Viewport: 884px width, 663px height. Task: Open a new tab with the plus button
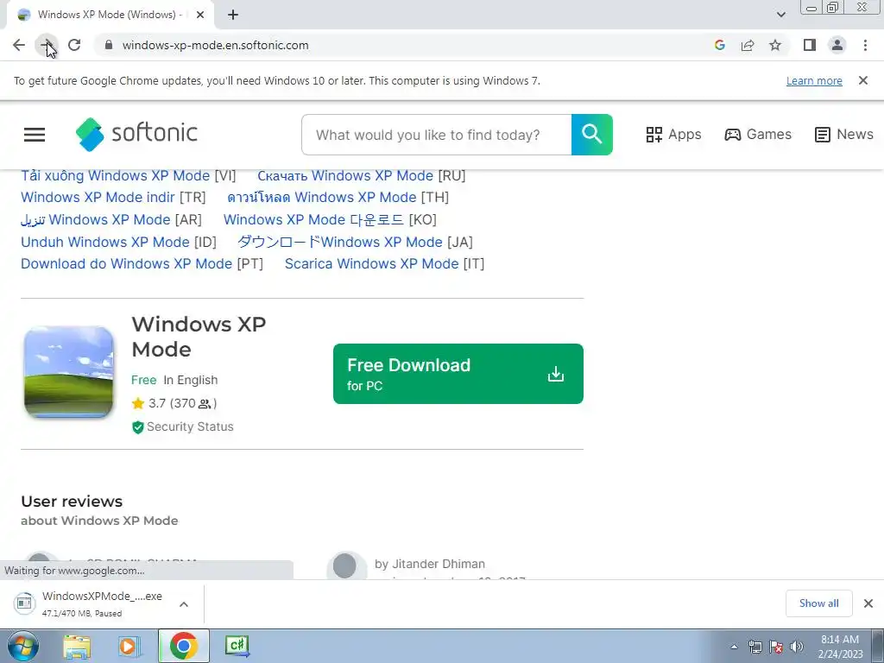[x=233, y=15]
